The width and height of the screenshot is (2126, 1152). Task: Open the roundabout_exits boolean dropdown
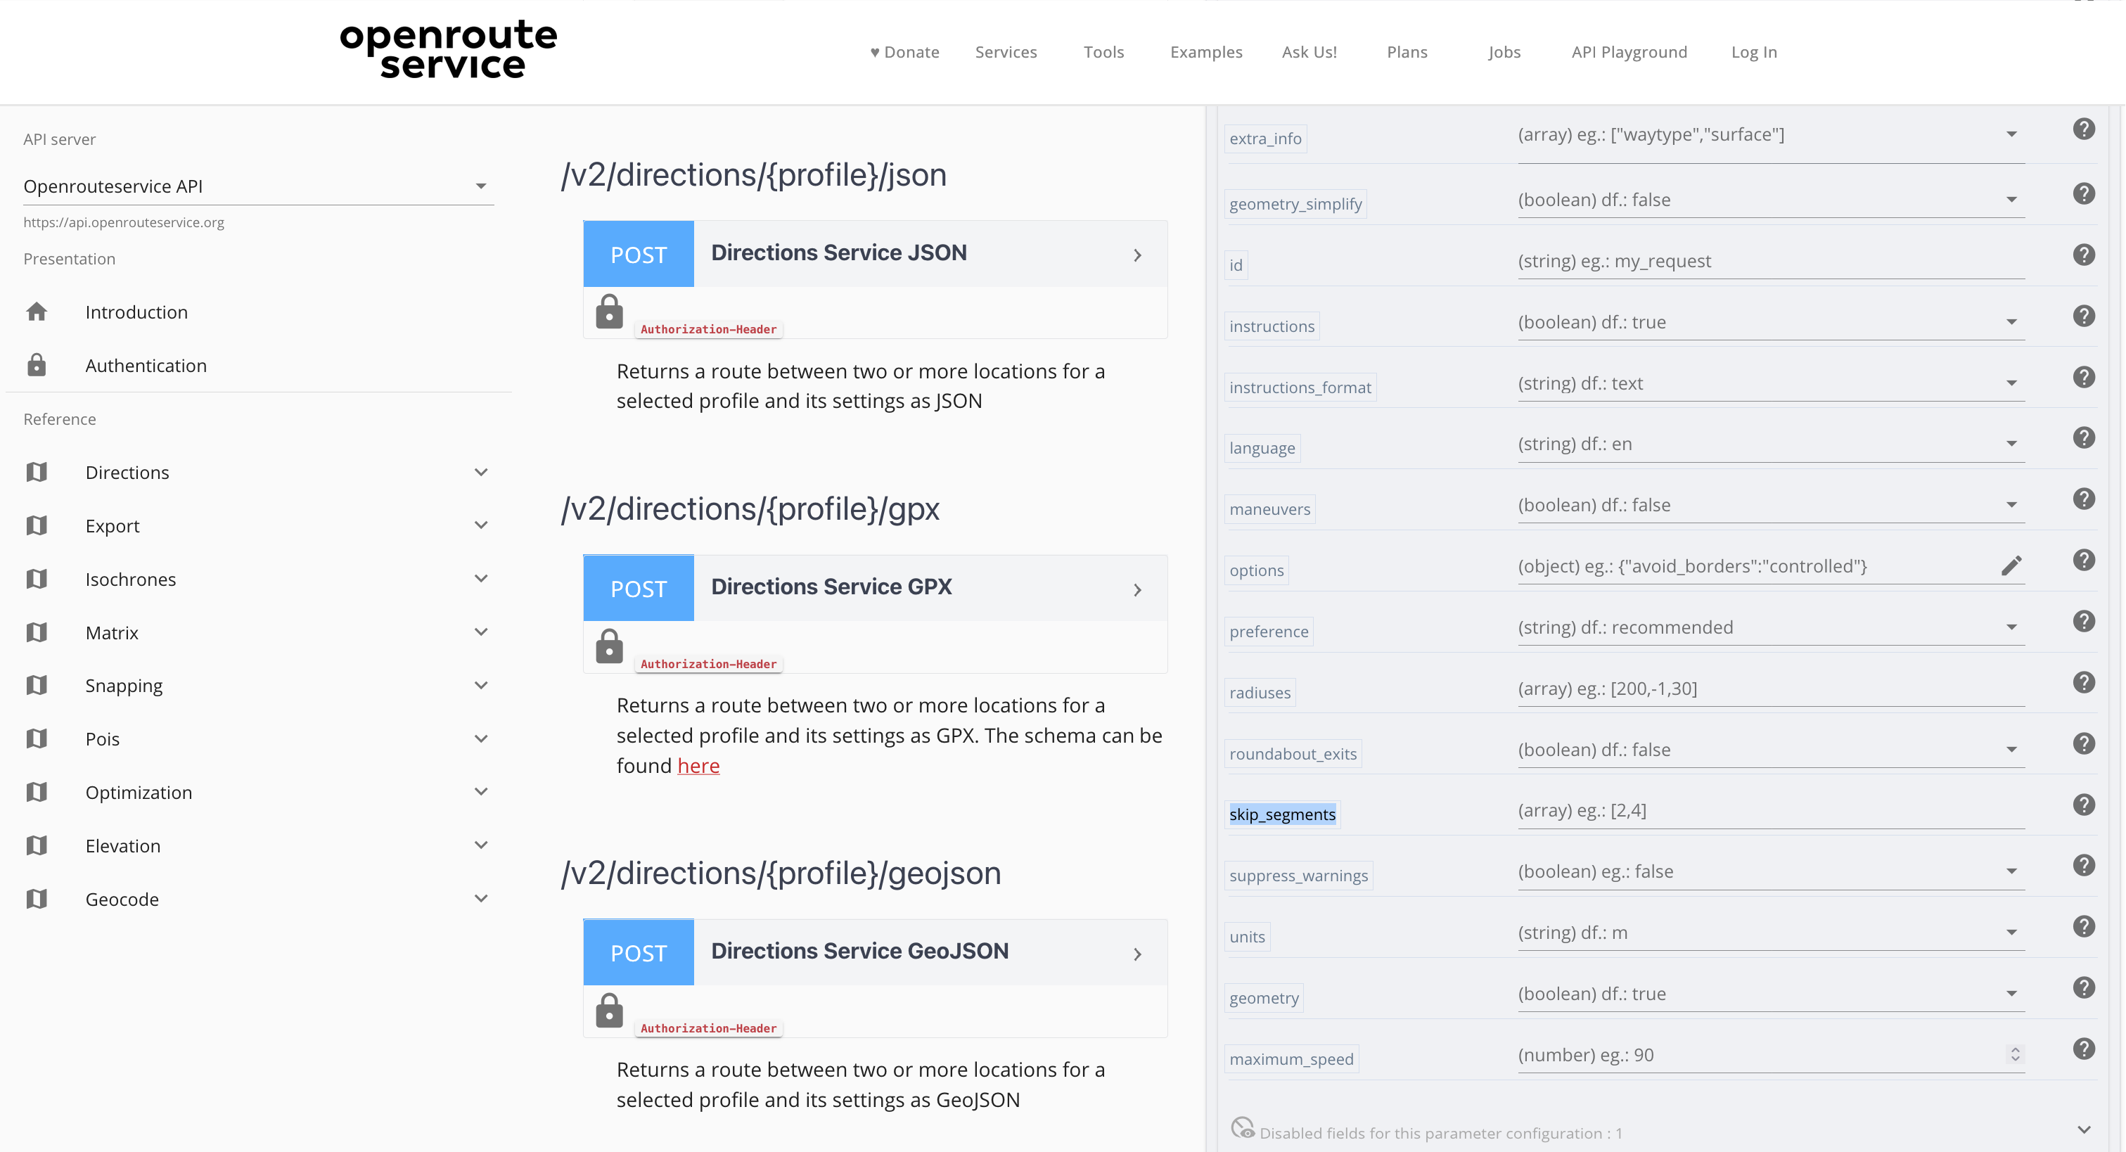2011,749
